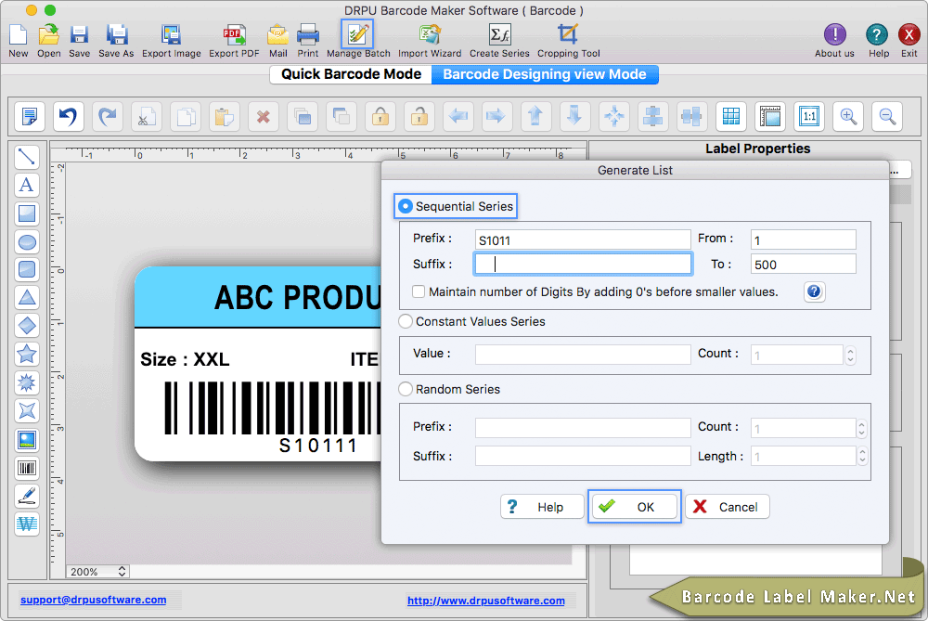Click the red Delete X icon
928x621 pixels.
coord(264,116)
